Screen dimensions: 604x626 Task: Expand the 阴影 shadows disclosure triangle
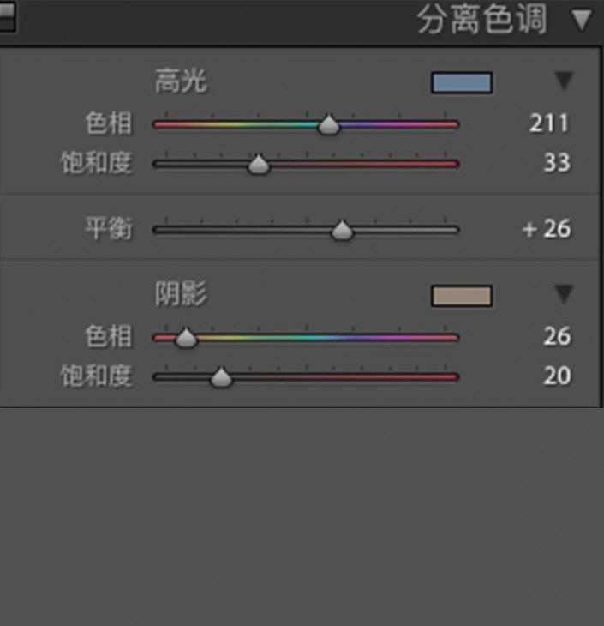[x=563, y=295]
